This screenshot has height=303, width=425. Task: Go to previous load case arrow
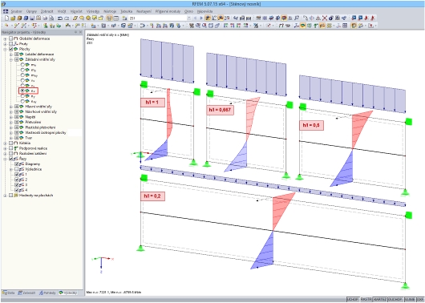coord(195,18)
